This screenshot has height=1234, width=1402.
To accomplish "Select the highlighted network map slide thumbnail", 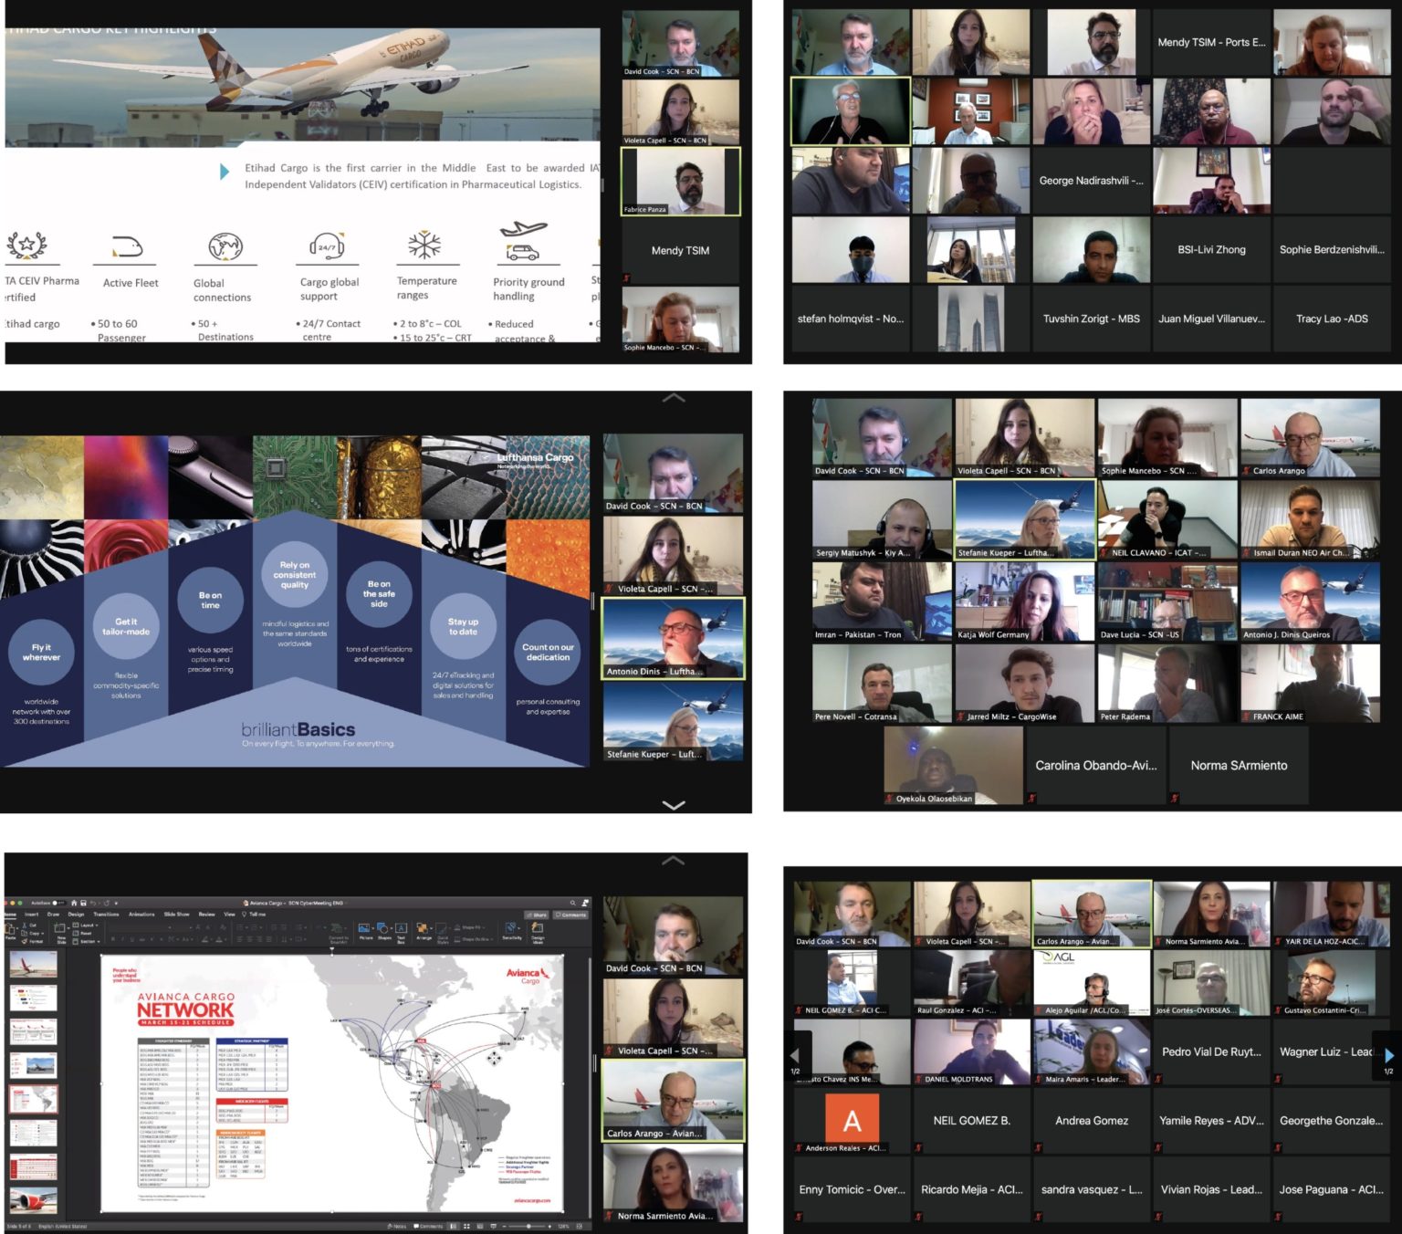I will point(33,1100).
